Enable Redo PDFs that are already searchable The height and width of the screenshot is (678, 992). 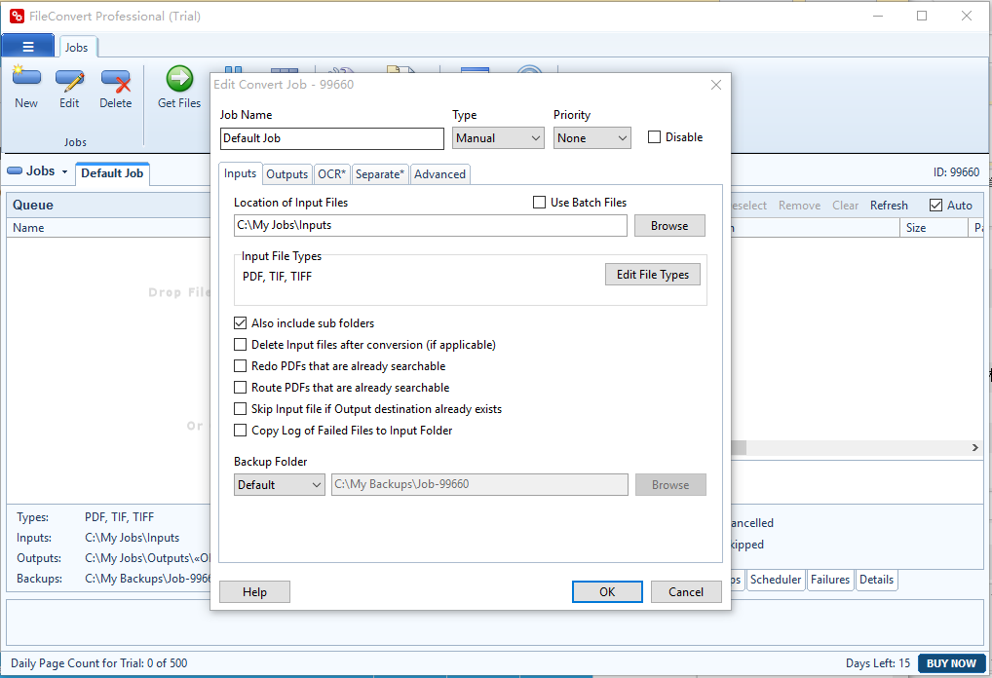(240, 365)
